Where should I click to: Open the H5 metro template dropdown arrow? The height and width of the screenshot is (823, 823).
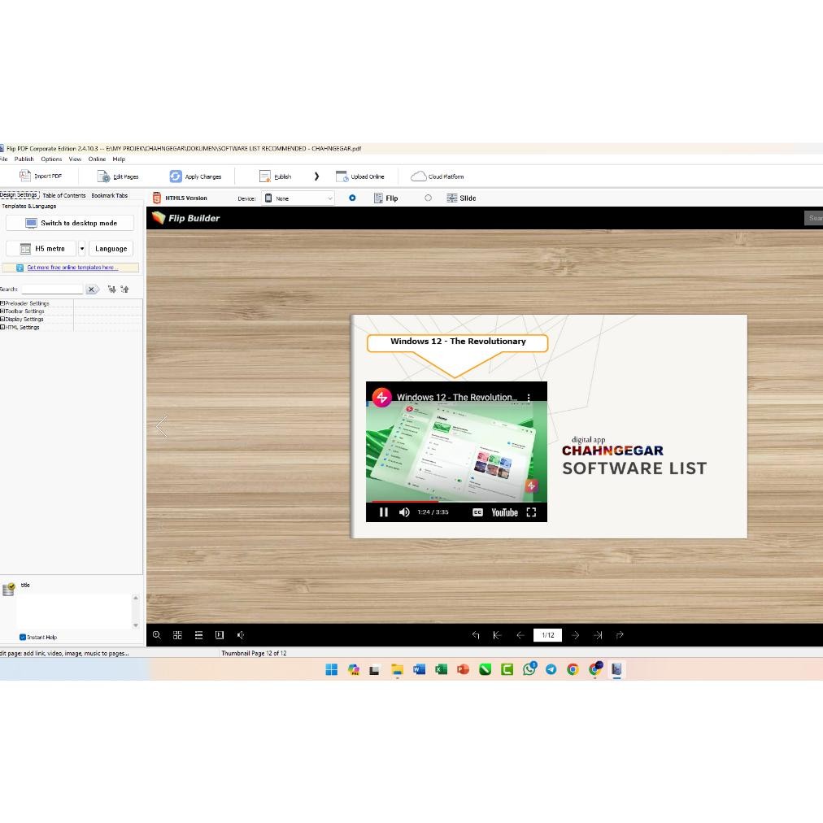(82, 248)
